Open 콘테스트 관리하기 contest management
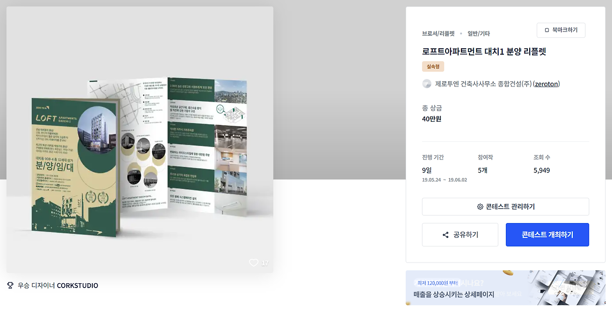The height and width of the screenshot is (309, 612). click(505, 207)
